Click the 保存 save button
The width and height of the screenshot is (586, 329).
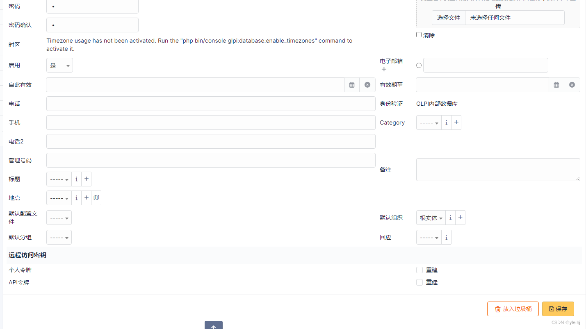(558, 309)
